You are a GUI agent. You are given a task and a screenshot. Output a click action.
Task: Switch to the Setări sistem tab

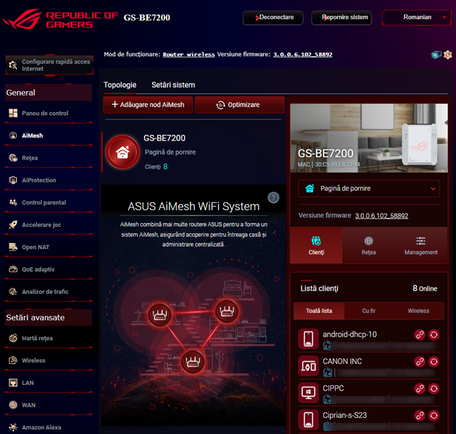click(173, 85)
